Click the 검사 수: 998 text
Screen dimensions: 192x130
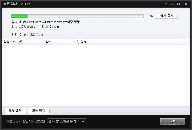(x=50, y=27)
